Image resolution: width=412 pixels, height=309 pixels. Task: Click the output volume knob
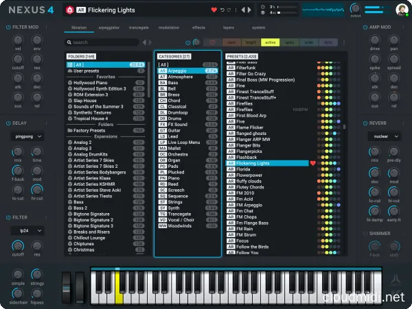point(354,8)
